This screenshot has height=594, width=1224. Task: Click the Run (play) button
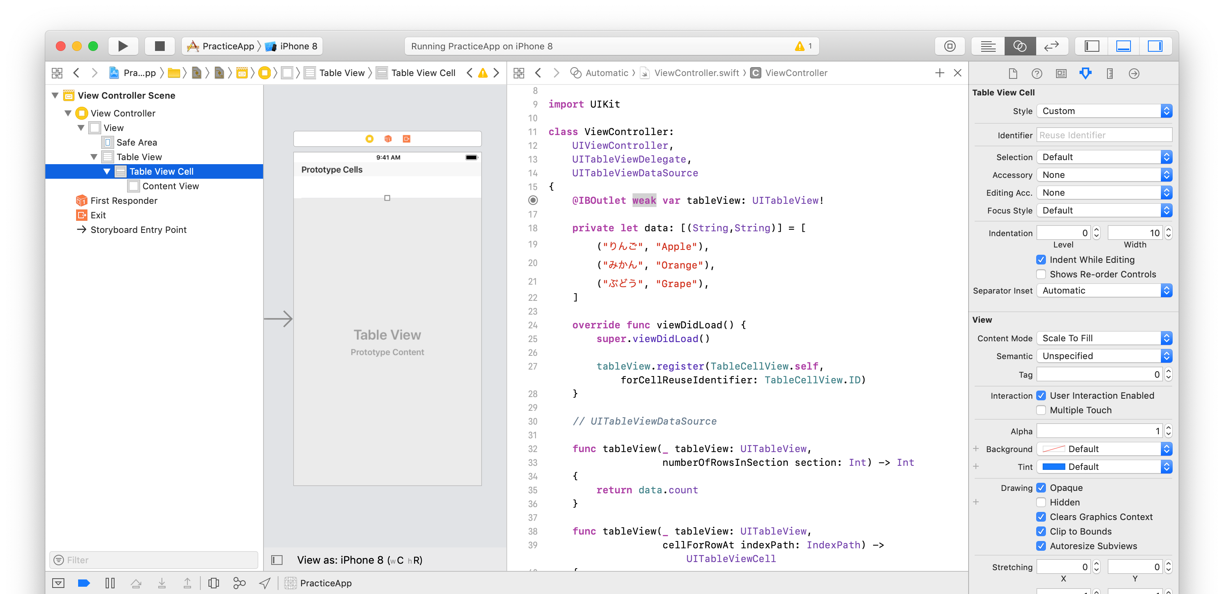coord(123,46)
